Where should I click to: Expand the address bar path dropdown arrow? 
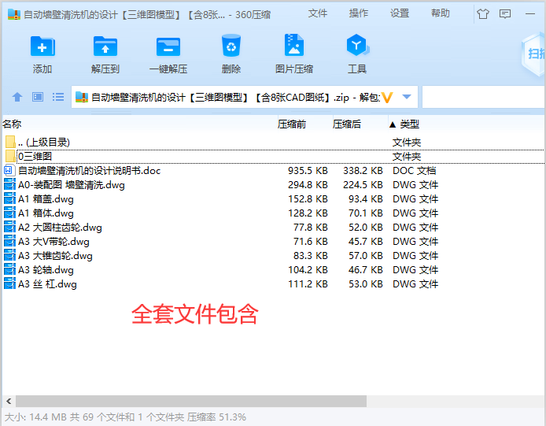click(x=407, y=97)
